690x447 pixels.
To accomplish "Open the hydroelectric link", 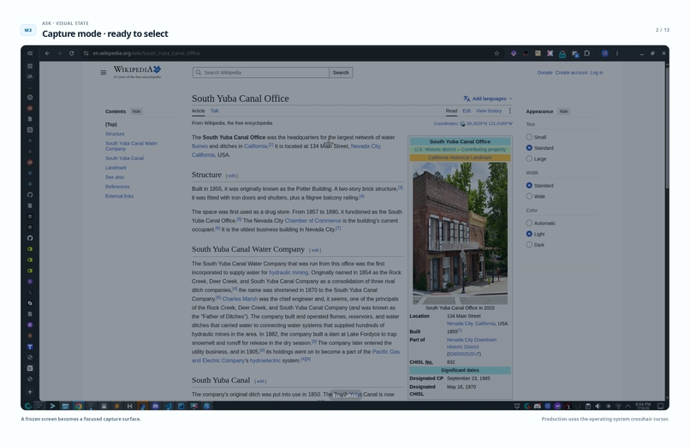I will pos(265,361).
